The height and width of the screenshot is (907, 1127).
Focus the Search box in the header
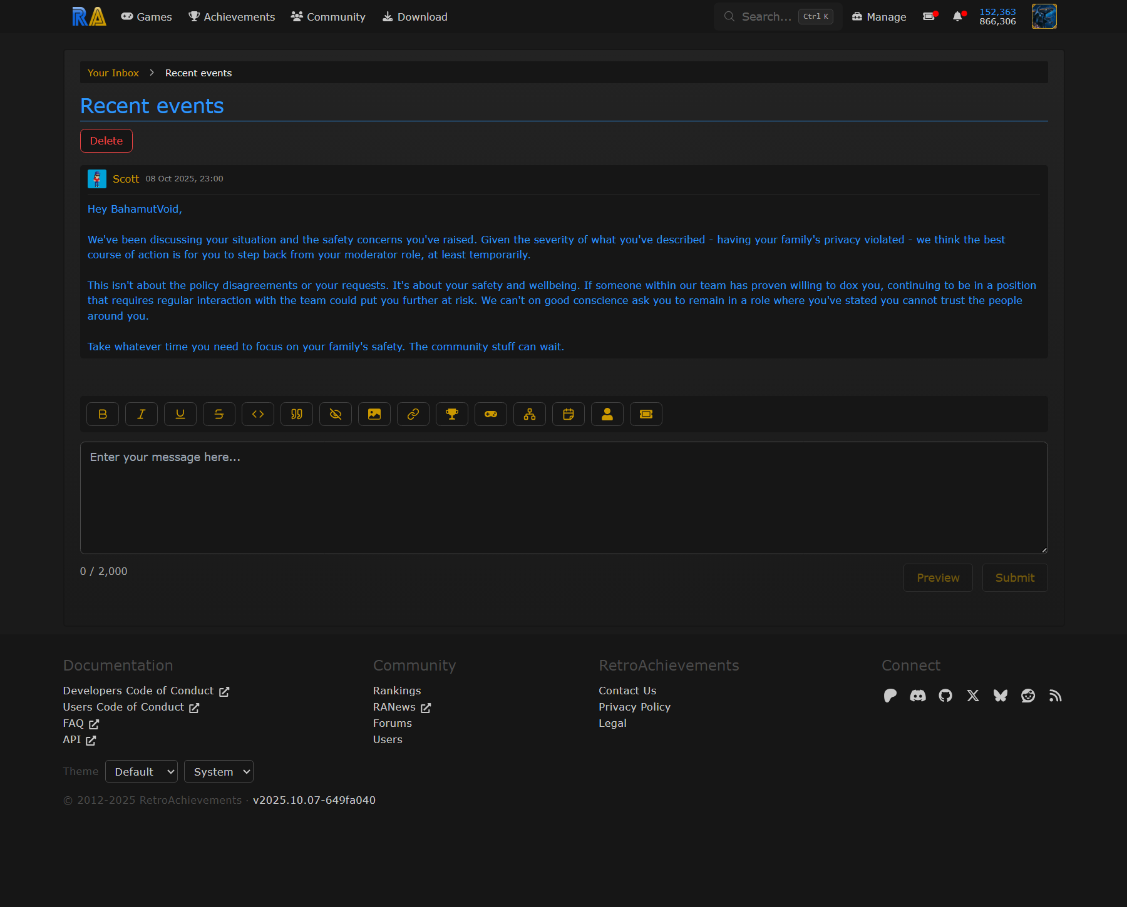pos(778,17)
